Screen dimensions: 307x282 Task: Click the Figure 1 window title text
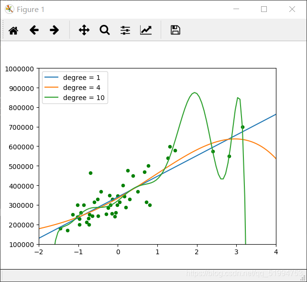click(x=31, y=10)
